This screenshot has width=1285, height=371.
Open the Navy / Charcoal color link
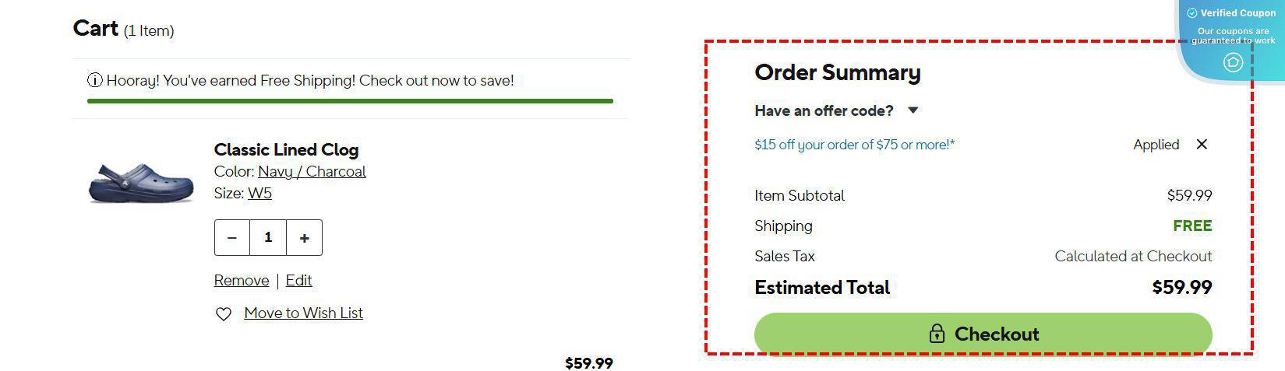(312, 172)
